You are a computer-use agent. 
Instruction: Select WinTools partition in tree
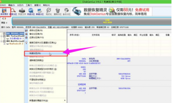[16, 44]
